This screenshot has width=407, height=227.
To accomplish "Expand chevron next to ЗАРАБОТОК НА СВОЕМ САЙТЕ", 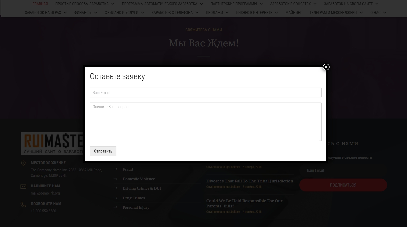I will 377,4.
